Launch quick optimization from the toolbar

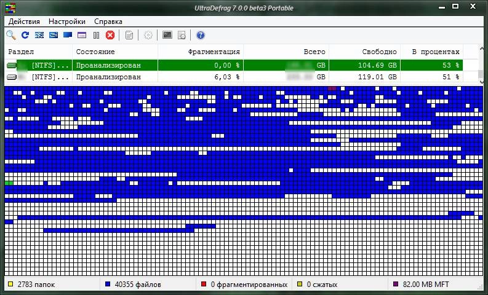pyautogui.click(x=54, y=35)
